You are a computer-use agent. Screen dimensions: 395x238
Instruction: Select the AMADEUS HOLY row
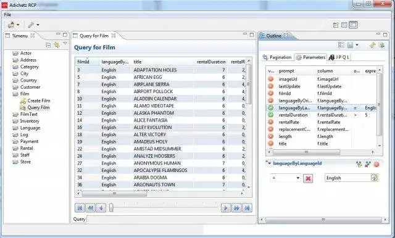click(x=160, y=142)
